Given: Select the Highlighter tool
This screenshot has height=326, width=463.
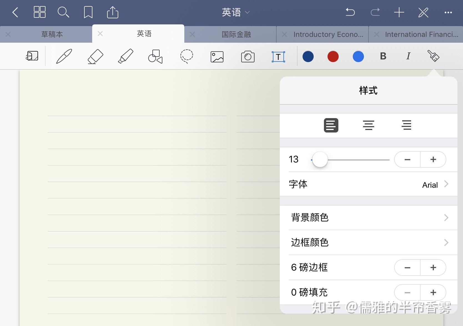Looking at the screenshot, I should [126, 56].
